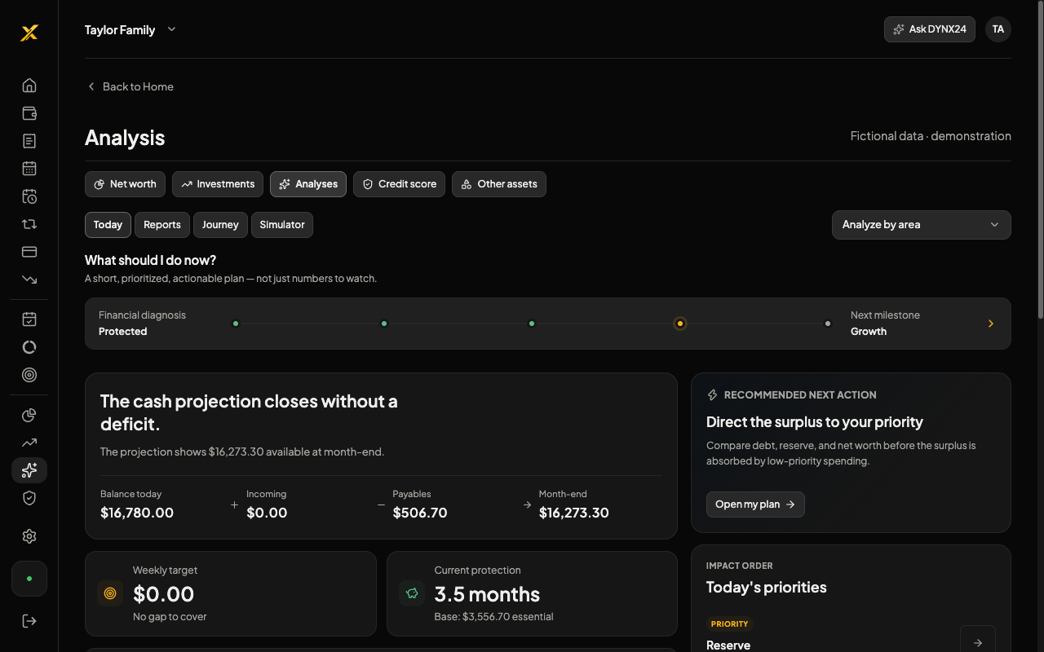Open the TA profile avatar

(x=998, y=29)
